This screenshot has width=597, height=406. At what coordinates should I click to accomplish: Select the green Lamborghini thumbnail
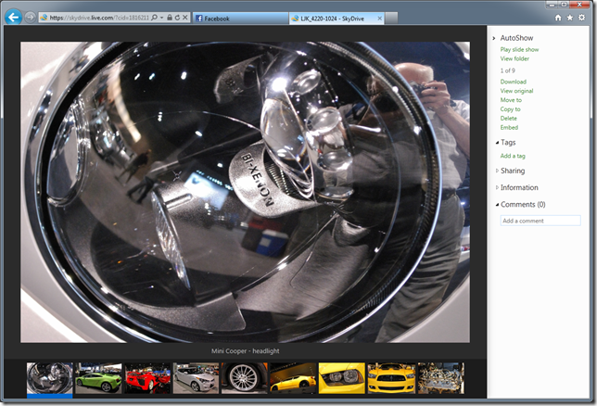(97, 378)
